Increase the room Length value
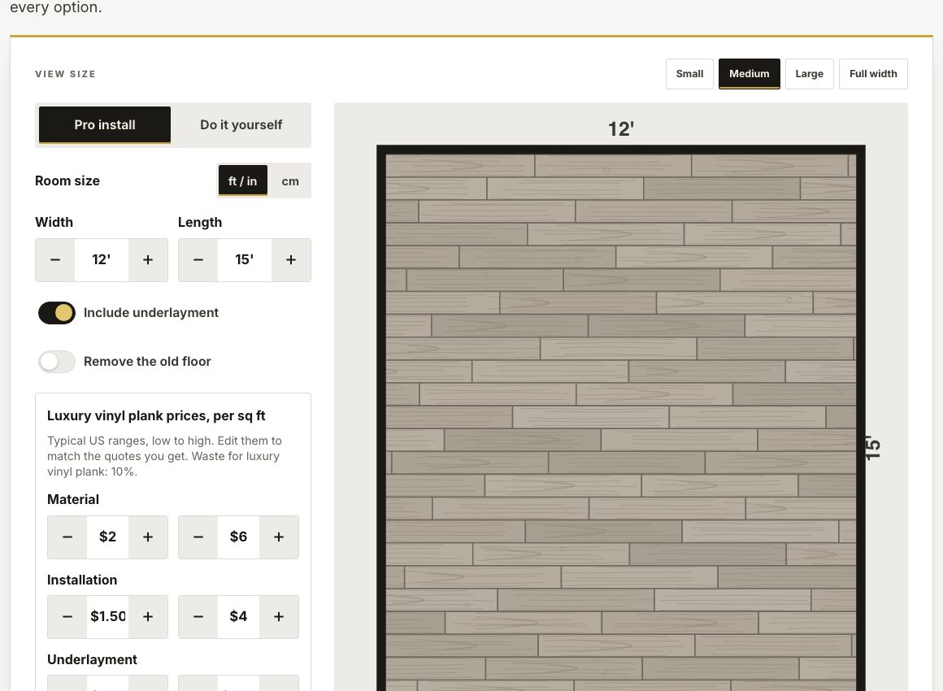Image resolution: width=943 pixels, height=691 pixels. 291,260
